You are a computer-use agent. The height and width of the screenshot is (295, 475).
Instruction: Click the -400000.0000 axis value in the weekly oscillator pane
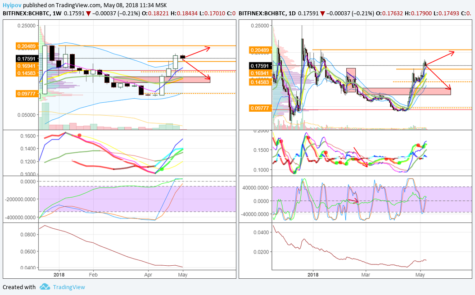(21, 218)
